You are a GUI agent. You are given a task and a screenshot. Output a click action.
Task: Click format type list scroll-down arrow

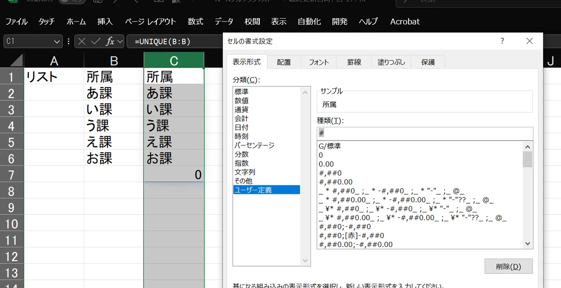pos(528,244)
